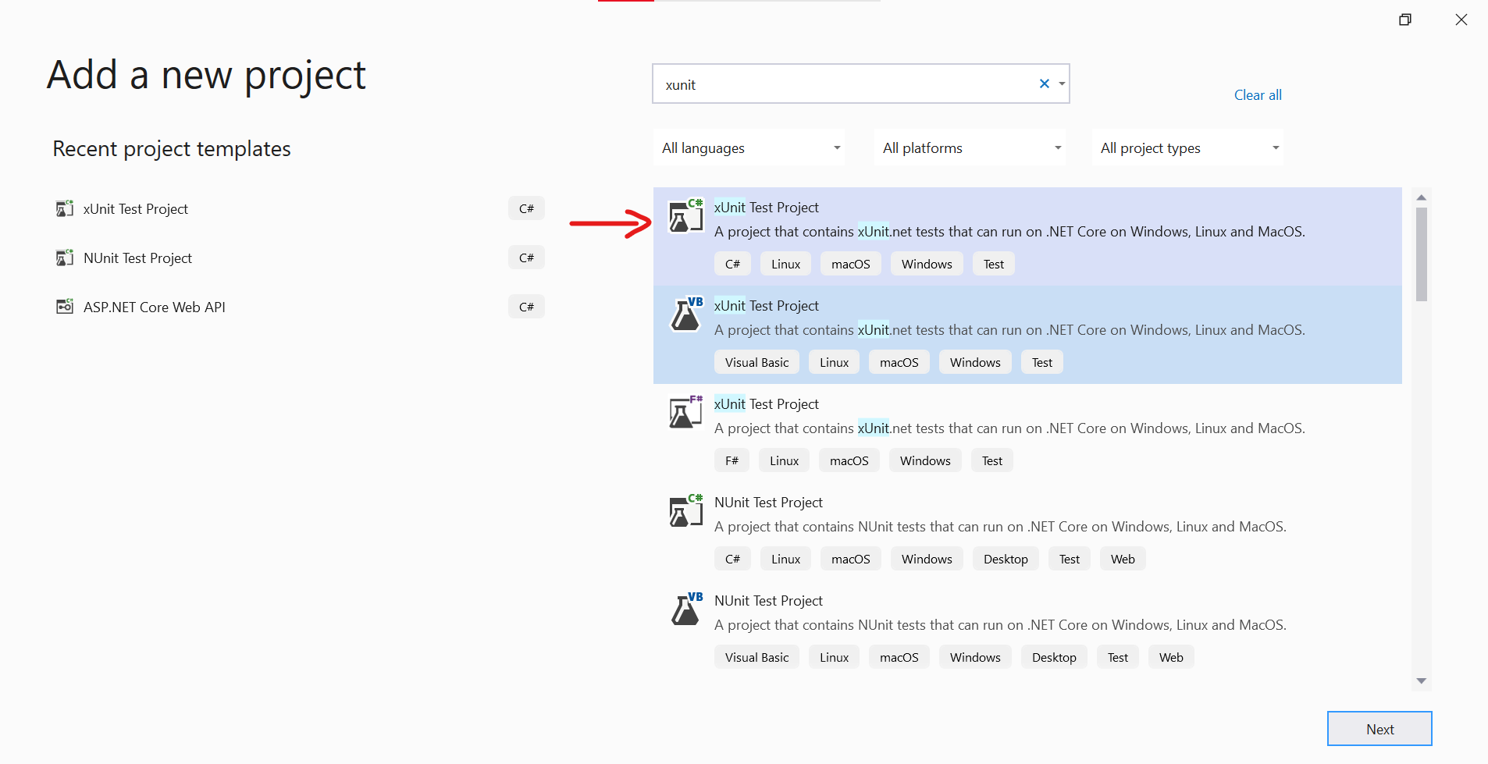This screenshot has width=1488, height=764.
Task: Clear the xunit search text
Action: pos(1044,84)
